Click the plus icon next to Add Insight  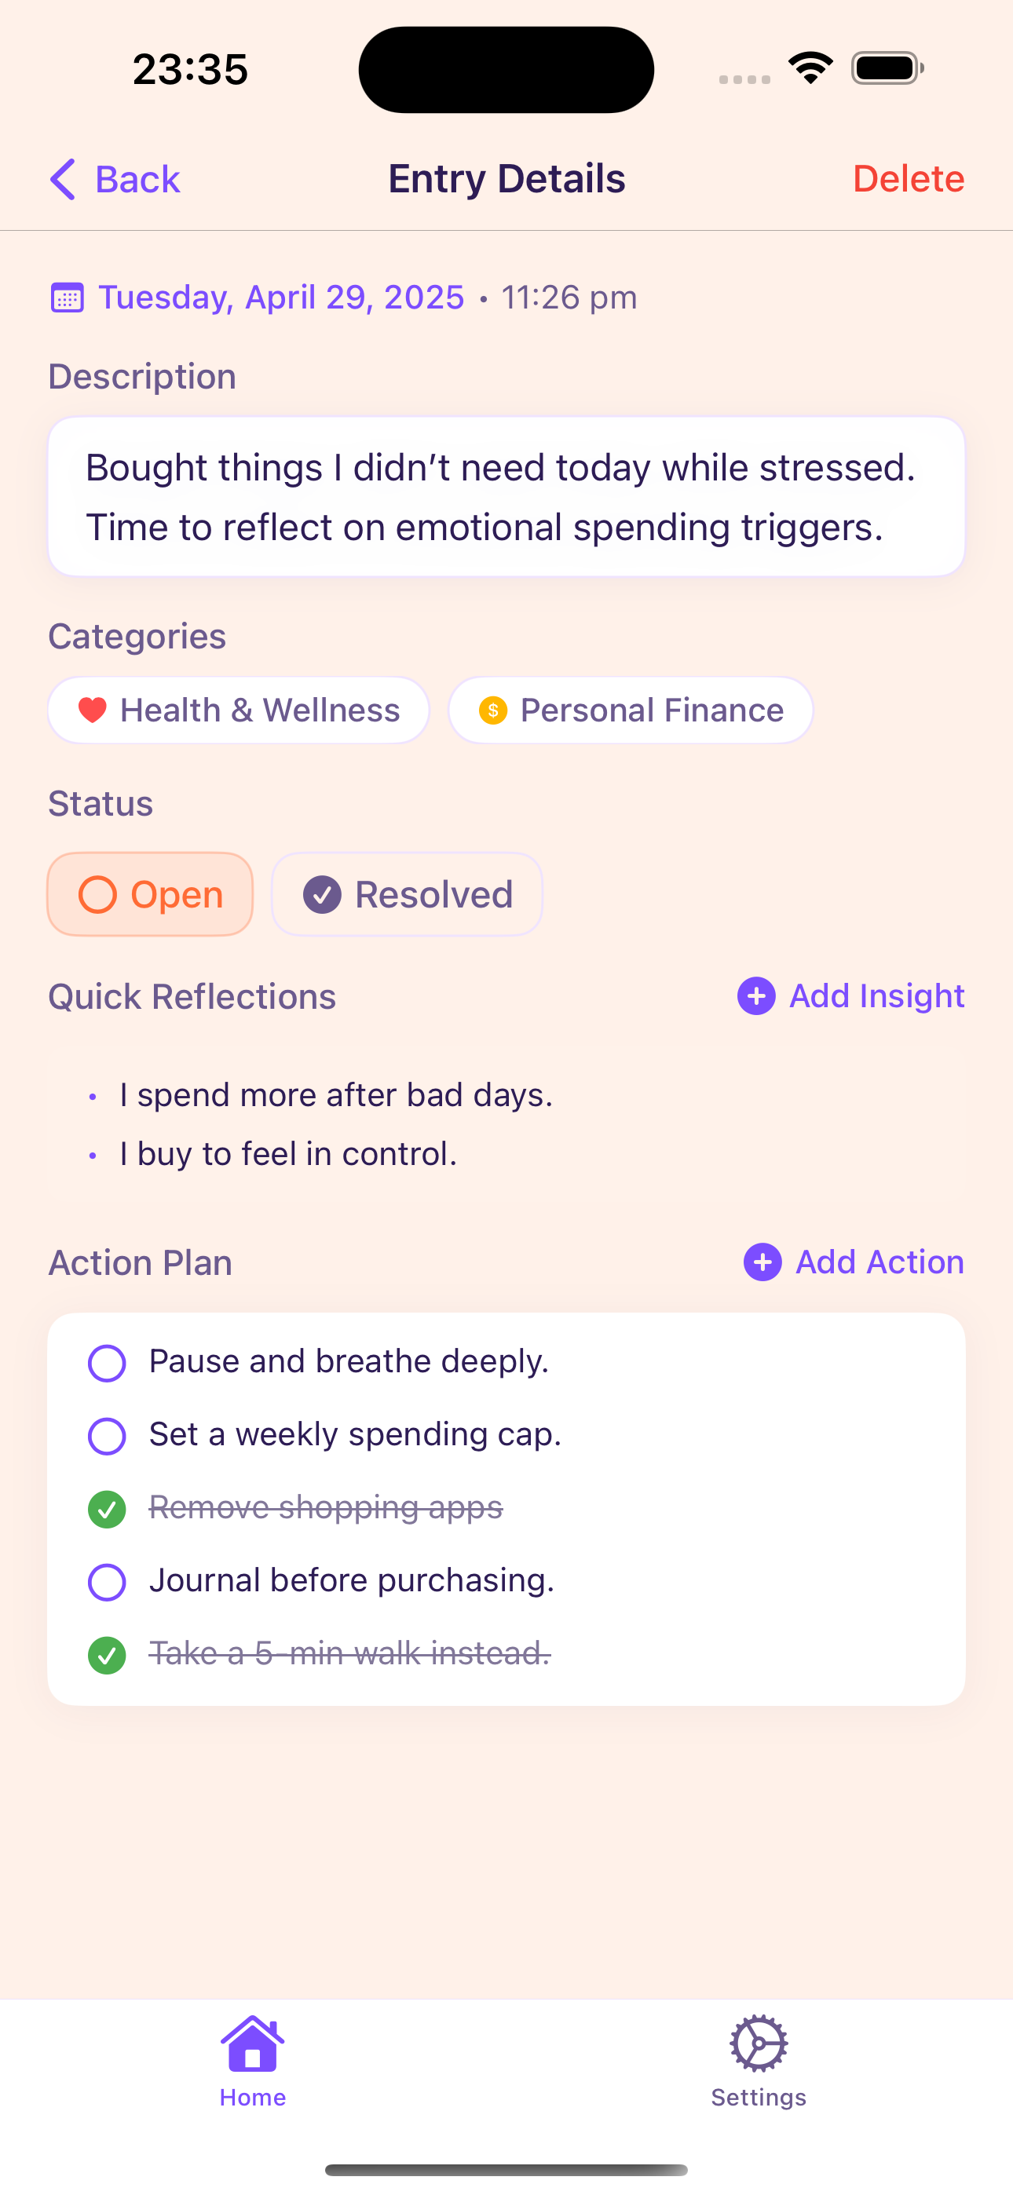[755, 995]
